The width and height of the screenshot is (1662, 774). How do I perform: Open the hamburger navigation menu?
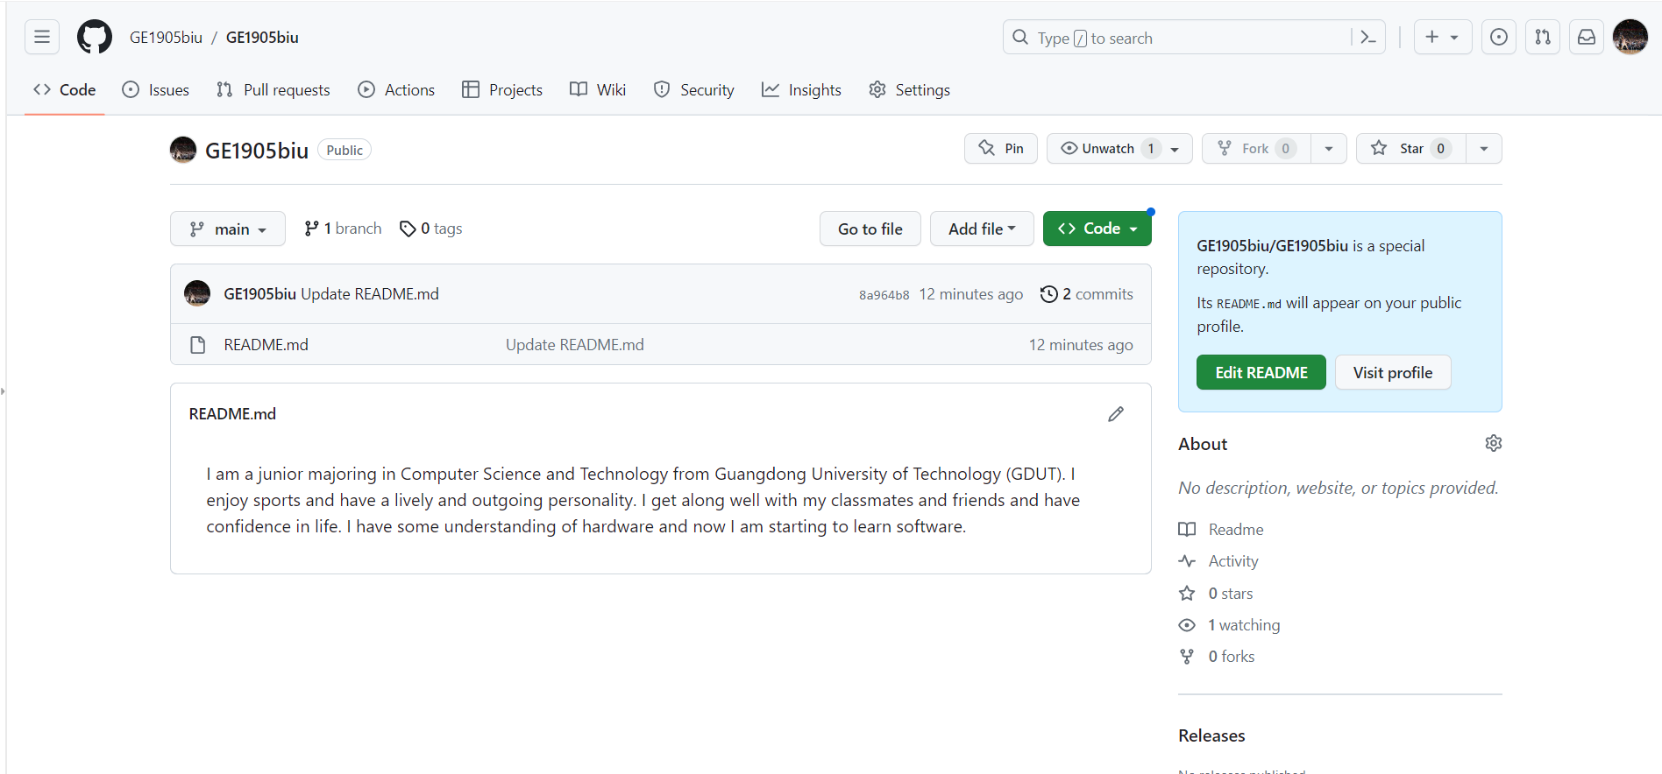42,38
